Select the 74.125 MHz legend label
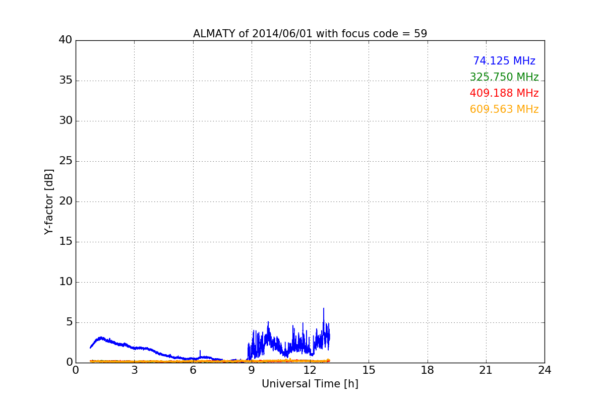The width and height of the screenshot is (605, 403). click(504, 61)
